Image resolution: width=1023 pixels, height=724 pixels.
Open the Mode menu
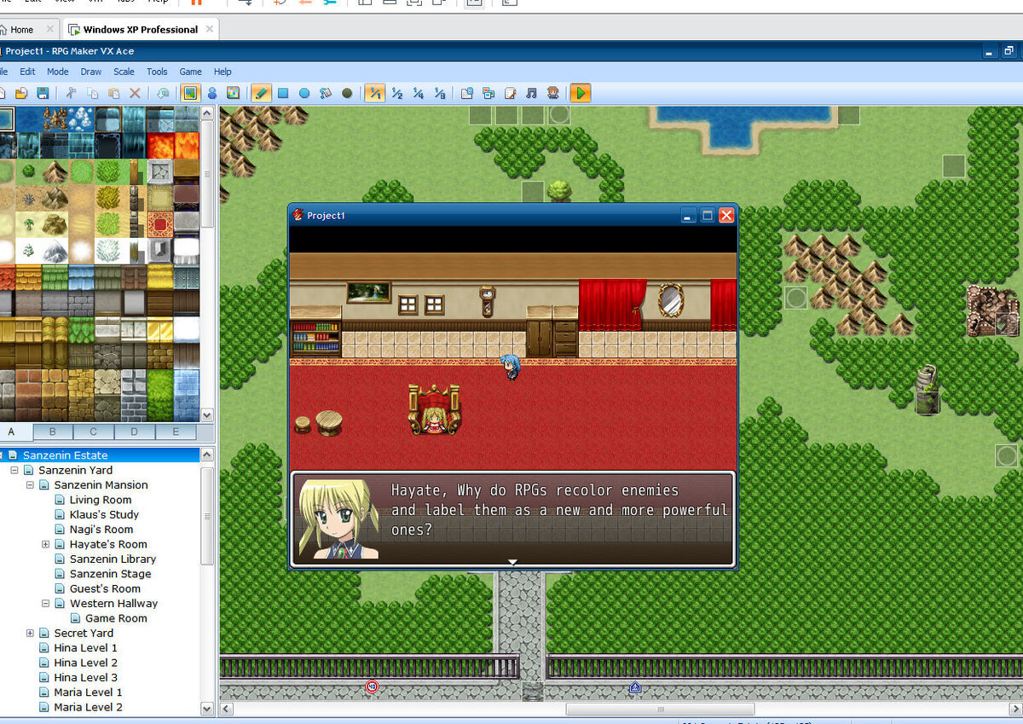[x=58, y=72]
